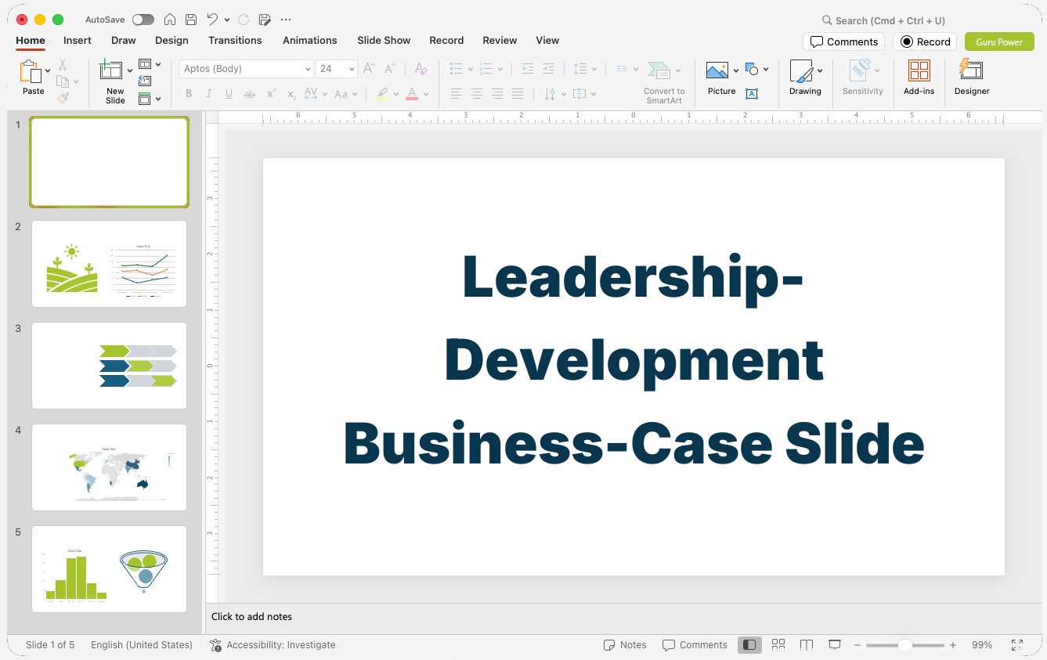Fit slide to current window

click(x=1017, y=645)
